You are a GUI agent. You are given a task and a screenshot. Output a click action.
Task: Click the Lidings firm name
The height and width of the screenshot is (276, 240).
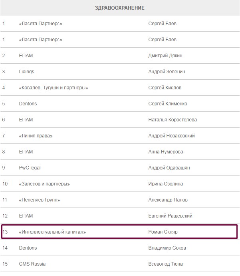click(x=27, y=72)
